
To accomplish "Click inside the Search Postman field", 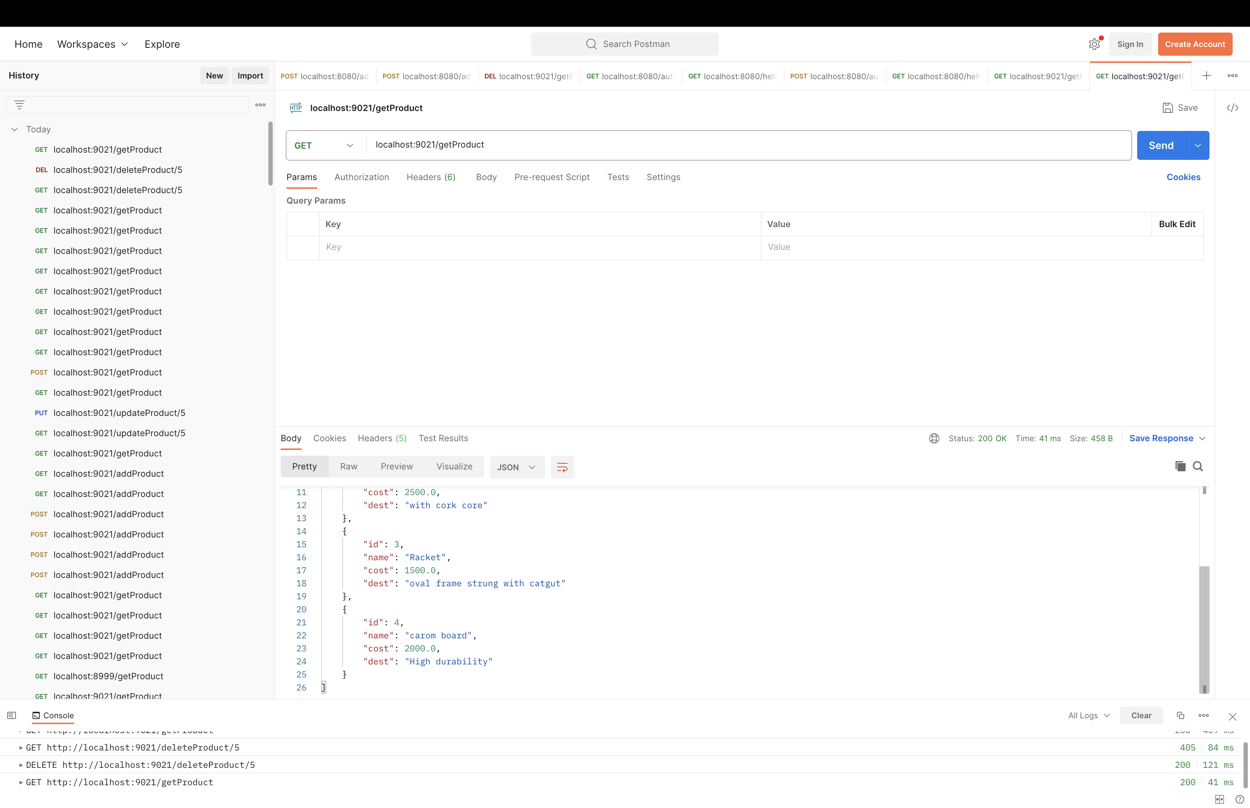I will pyautogui.click(x=624, y=43).
